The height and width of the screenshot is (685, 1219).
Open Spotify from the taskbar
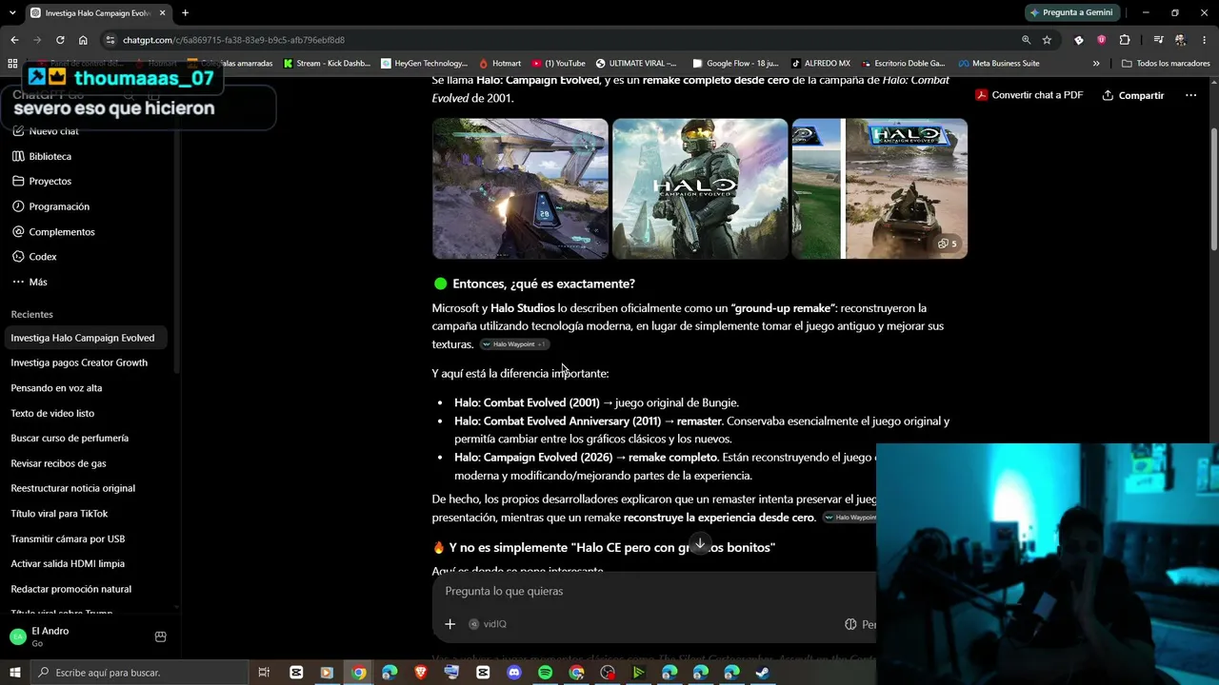coord(545,673)
